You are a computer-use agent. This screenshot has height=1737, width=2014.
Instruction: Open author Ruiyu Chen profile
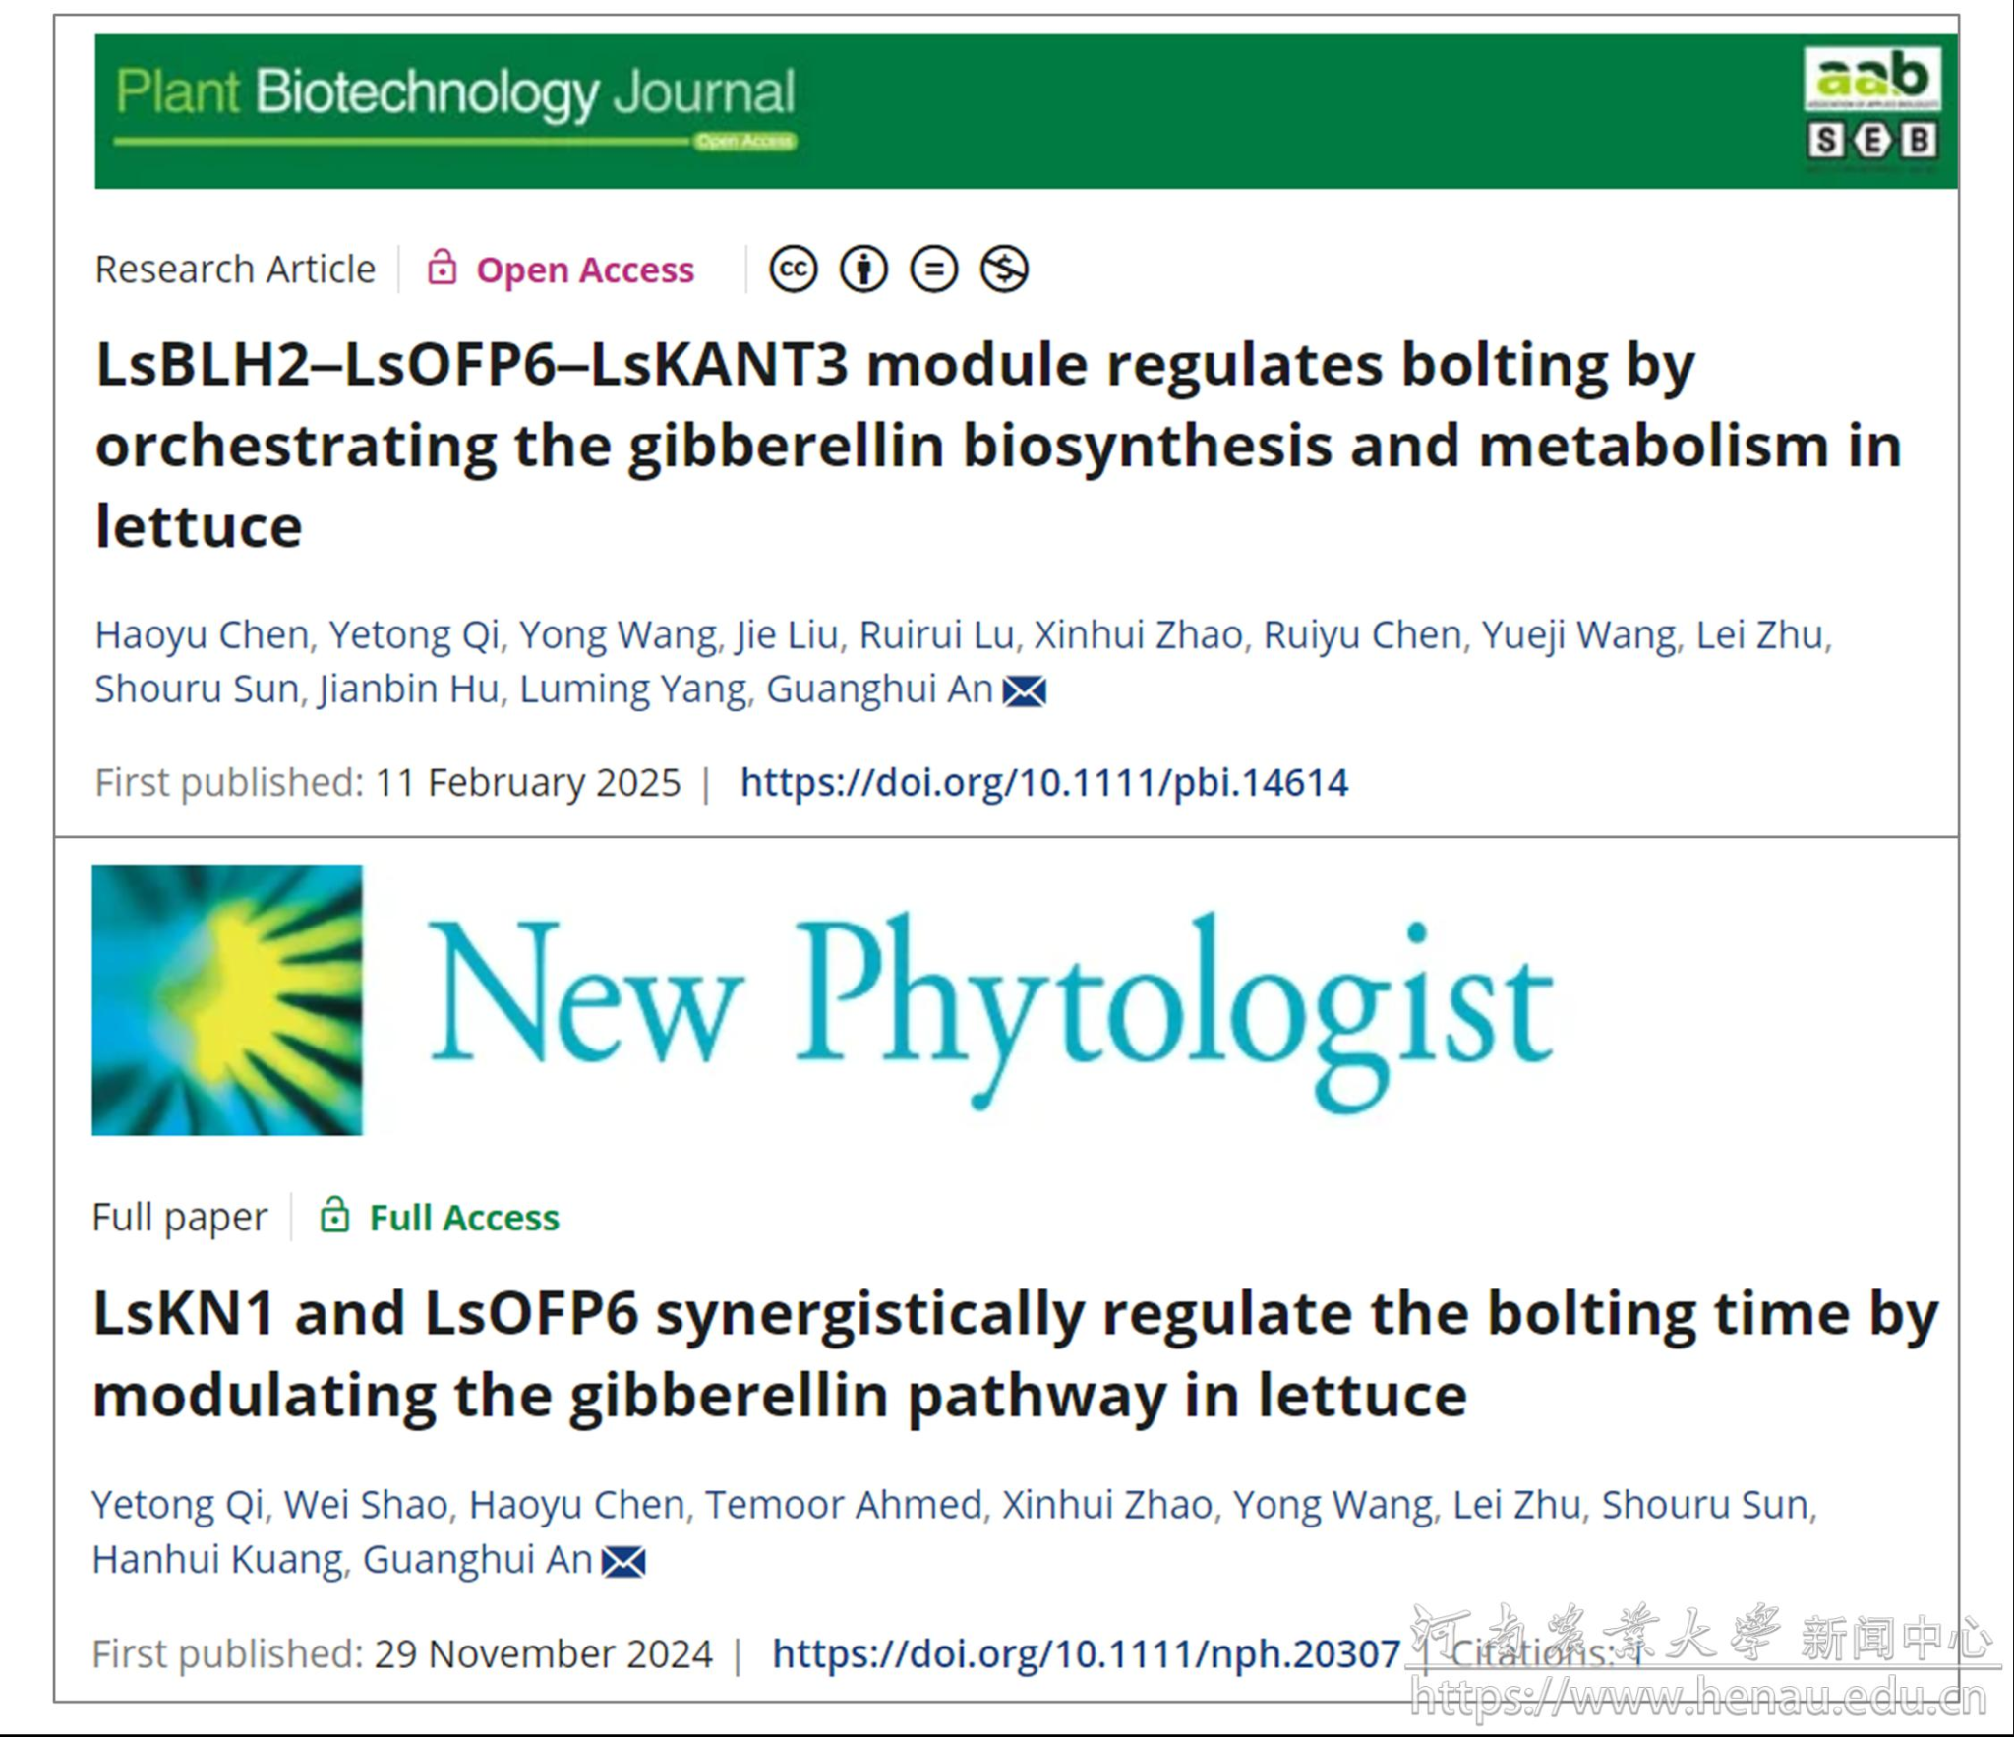[x=1362, y=635]
